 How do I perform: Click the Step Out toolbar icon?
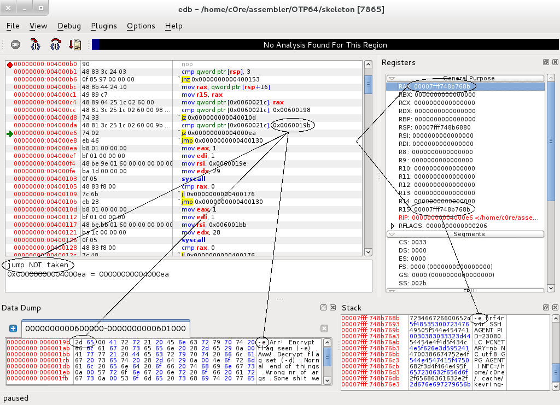click(x=75, y=45)
